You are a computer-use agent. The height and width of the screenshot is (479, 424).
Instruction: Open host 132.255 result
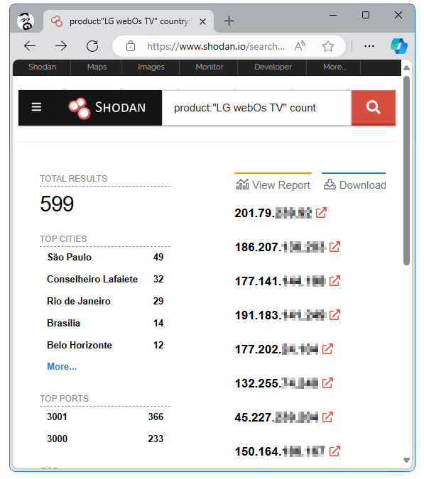coord(276,383)
